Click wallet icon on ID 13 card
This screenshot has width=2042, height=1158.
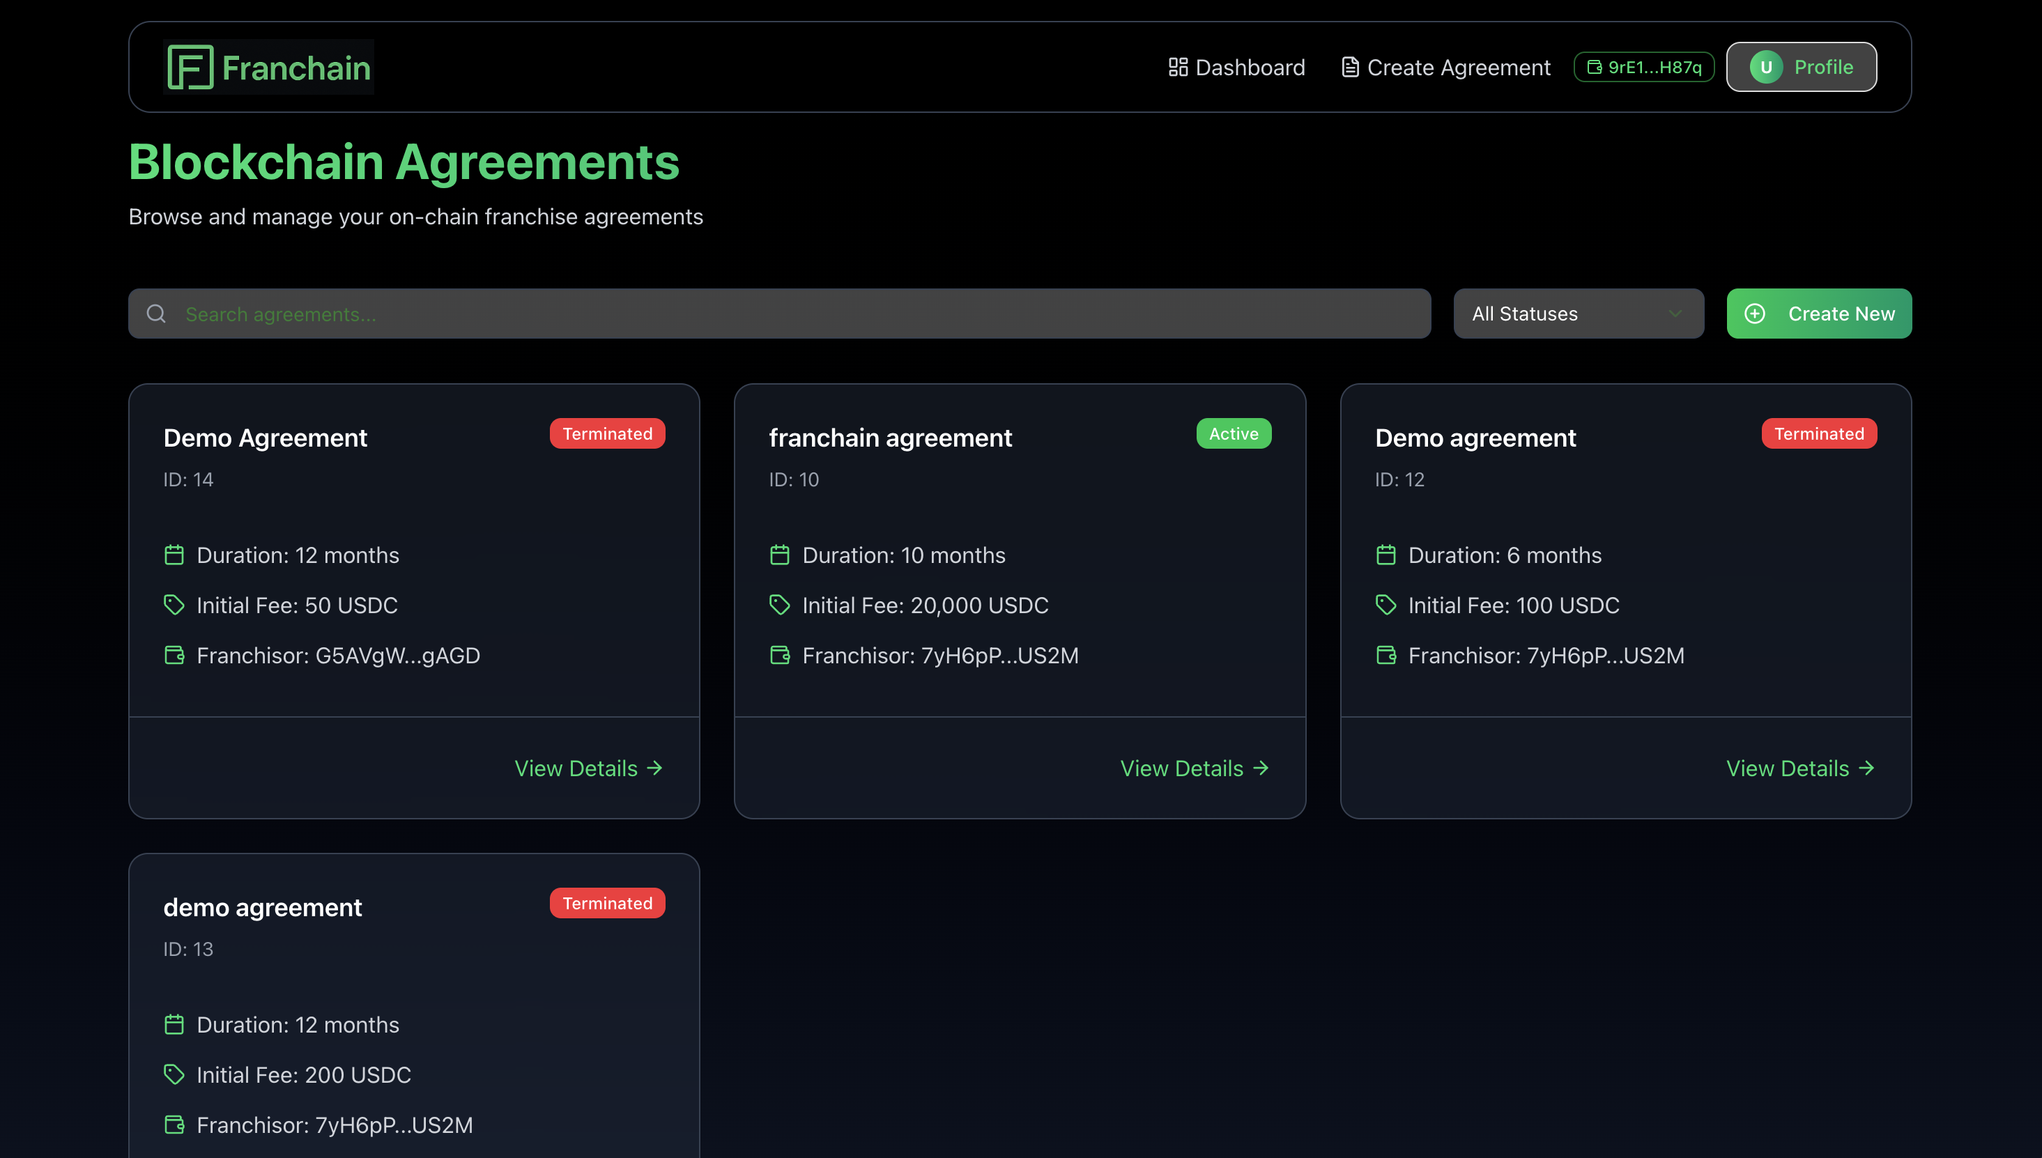[174, 1124]
